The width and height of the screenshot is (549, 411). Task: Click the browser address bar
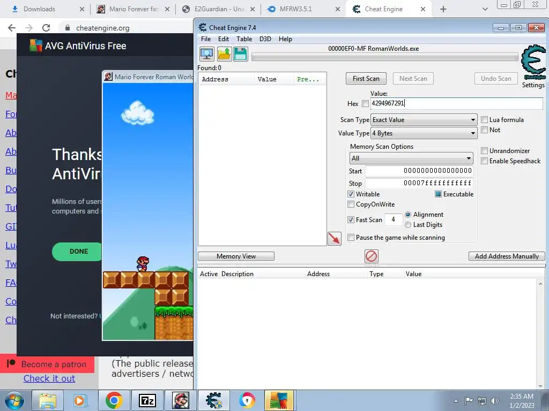pyautogui.click(x=126, y=28)
